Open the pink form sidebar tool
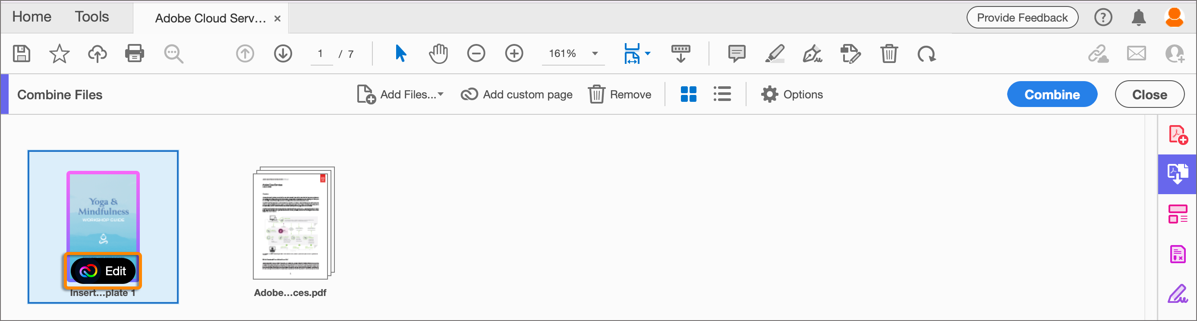This screenshot has width=1197, height=321. tap(1178, 254)
